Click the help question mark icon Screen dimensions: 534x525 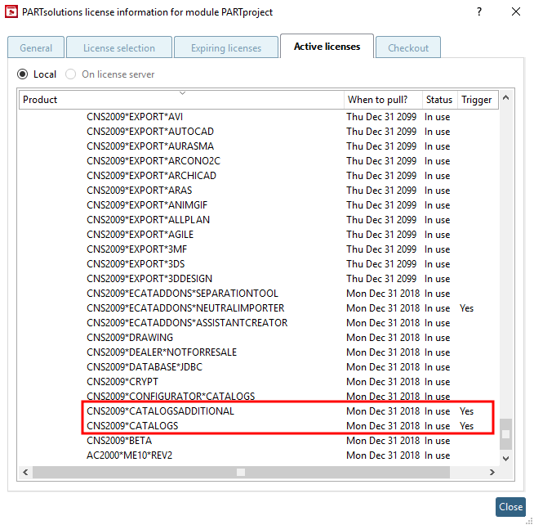pyautogui.click(x=479, y=12)
